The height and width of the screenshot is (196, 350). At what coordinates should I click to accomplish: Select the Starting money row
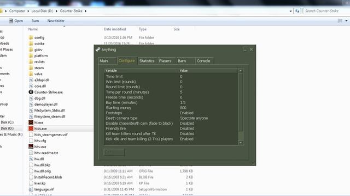pos(171,108)
